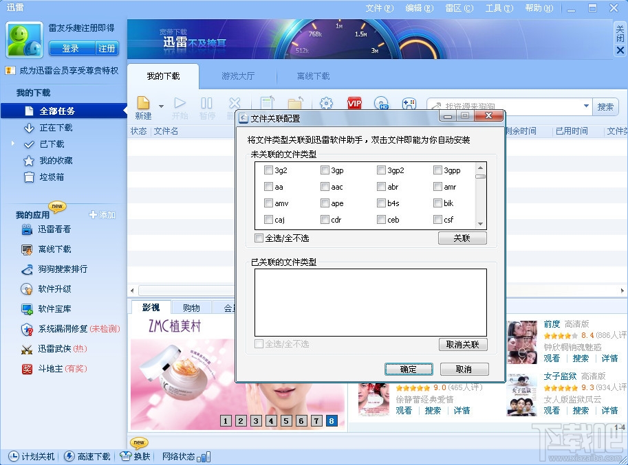
Task: Open the 工具 menu
Action: point(499,8)
